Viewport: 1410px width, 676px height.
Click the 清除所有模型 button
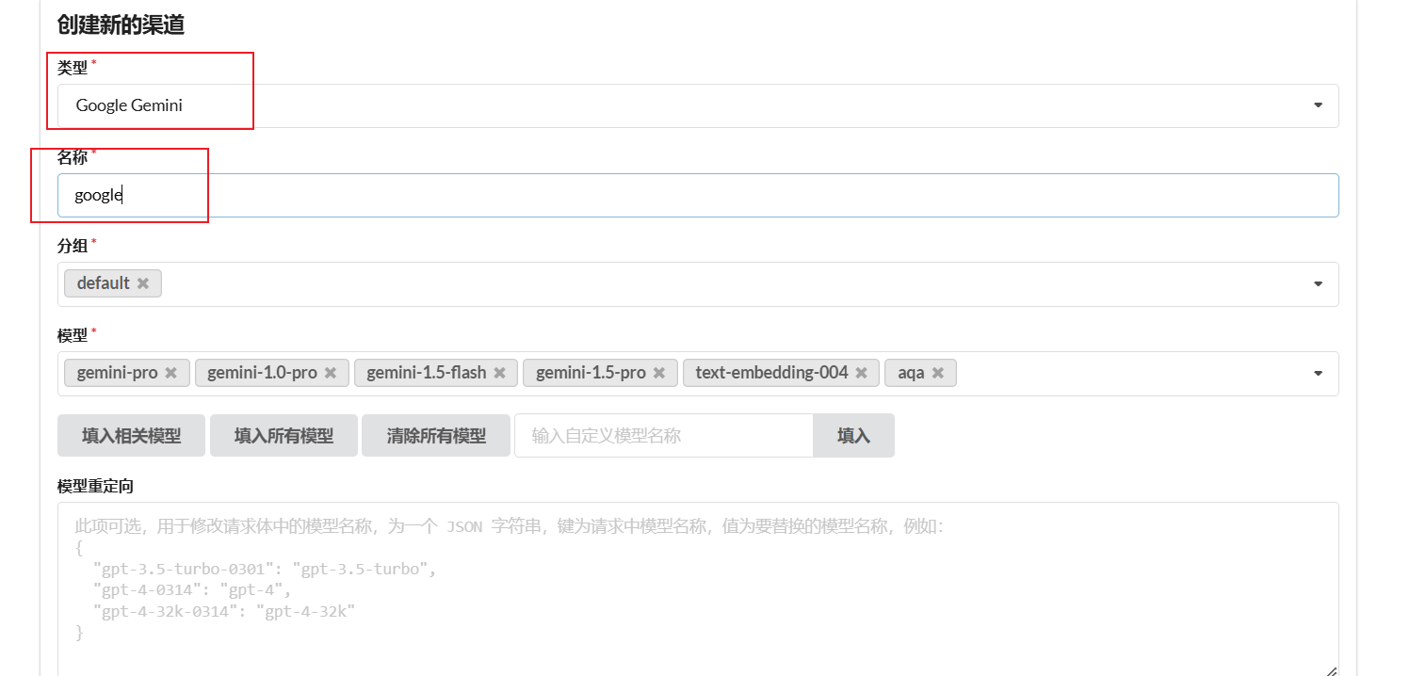coord(436,435)
